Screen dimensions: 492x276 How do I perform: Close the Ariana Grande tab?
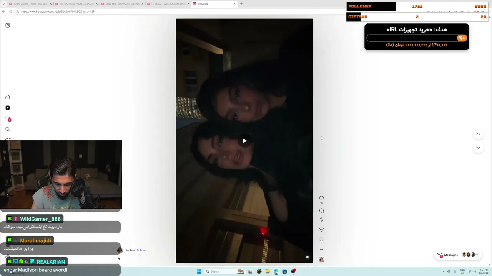(50, 4)
